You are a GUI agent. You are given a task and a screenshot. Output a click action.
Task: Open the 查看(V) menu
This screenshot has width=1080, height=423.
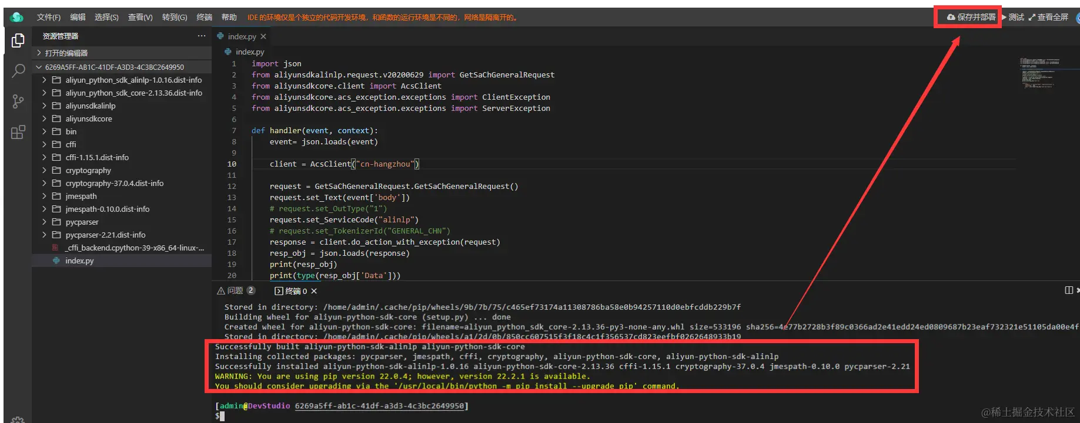(x=140, y=17)
